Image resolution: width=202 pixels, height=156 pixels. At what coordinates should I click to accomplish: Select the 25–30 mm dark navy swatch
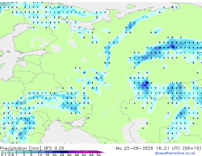tap(64, 152)
